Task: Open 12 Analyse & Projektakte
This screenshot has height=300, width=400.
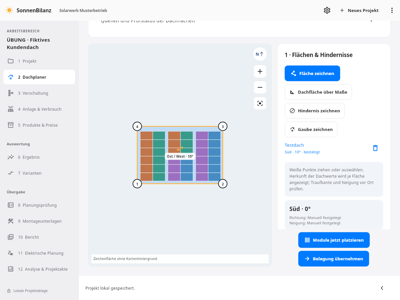Action: point(39,269)
